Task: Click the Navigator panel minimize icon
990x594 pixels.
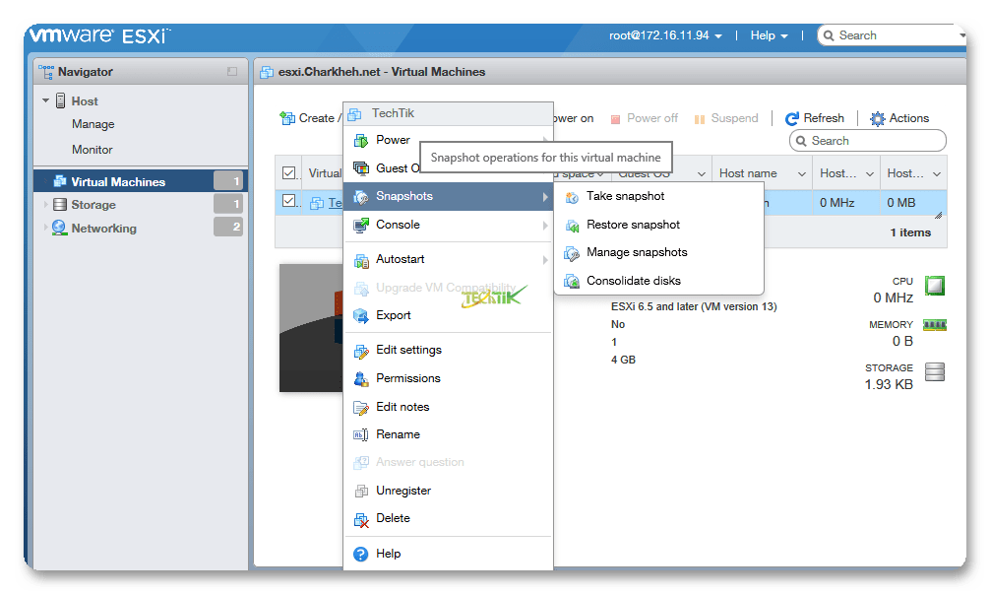Action: coord(232,71)
